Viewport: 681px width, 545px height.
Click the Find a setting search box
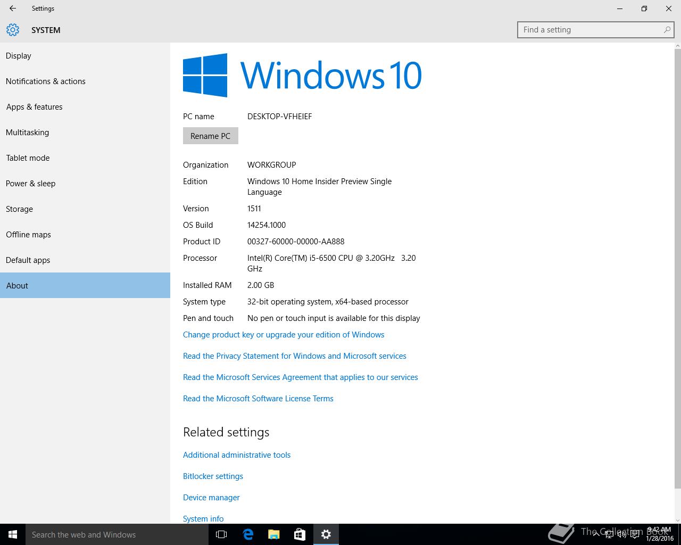(591, 30)
